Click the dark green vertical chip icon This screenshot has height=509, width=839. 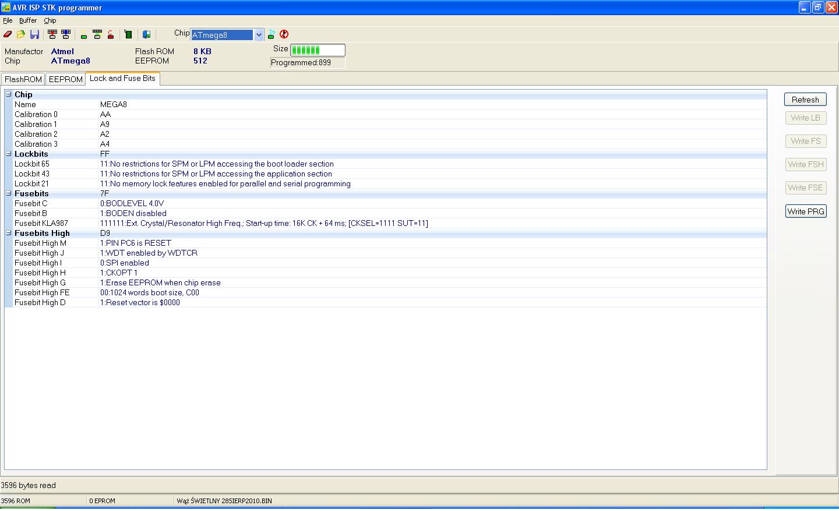click(129, 34)
